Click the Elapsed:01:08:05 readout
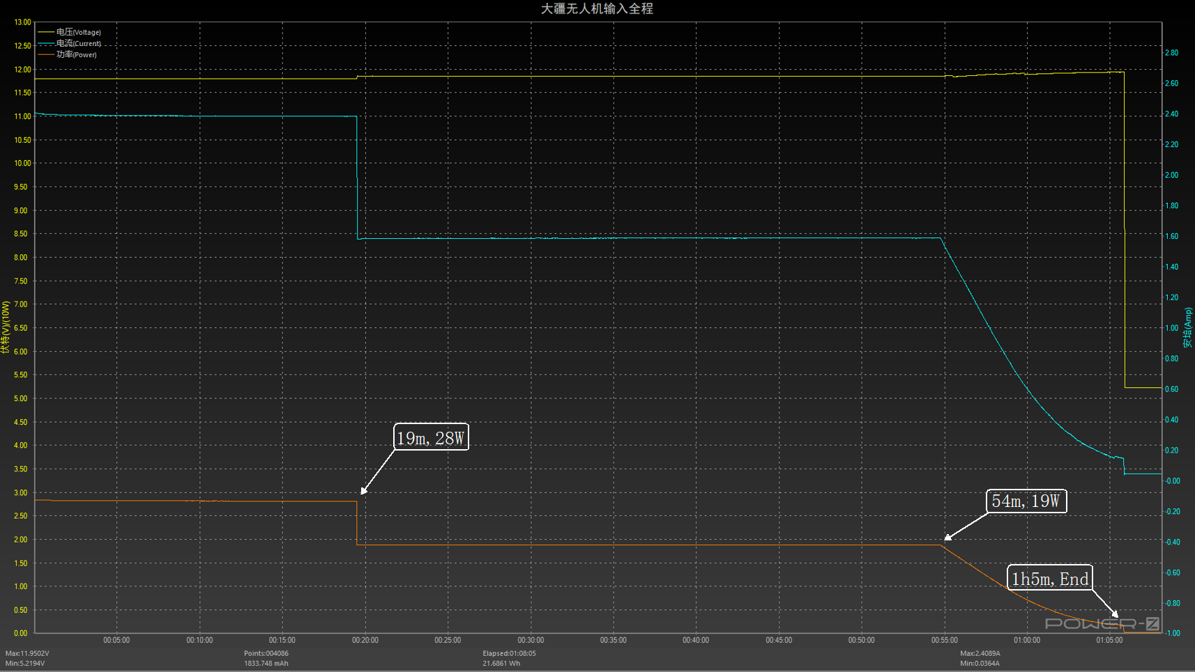1195x672 pixels. coord(509,653)
